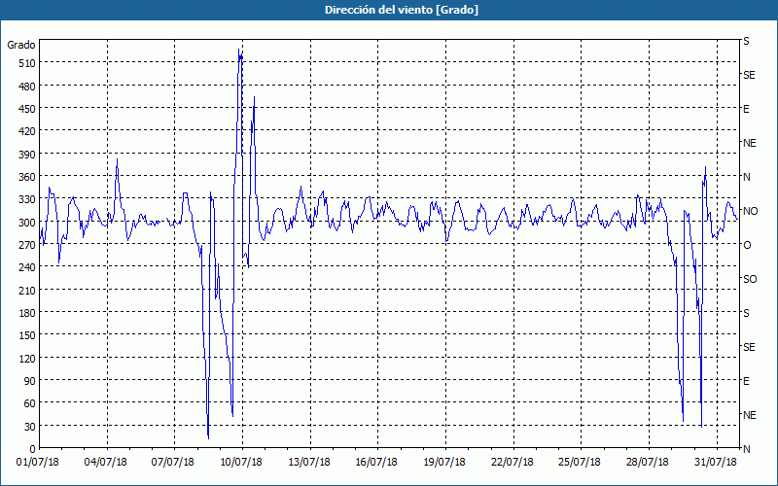The width and height of the screenshot is (778, 486).
Task: Click the 'N' compass label beside the 360 line
Action: tap(747, 177)
